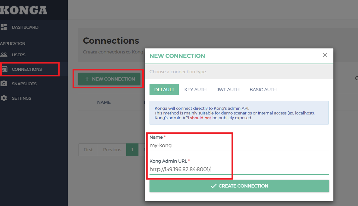Open the Connections menu item
The image size is (358, 206).
coord(27,69)
